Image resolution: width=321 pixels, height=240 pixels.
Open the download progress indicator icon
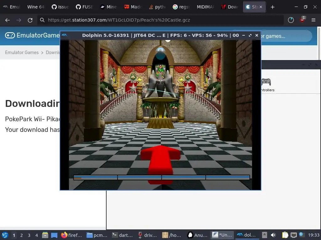tap(291, 20)
